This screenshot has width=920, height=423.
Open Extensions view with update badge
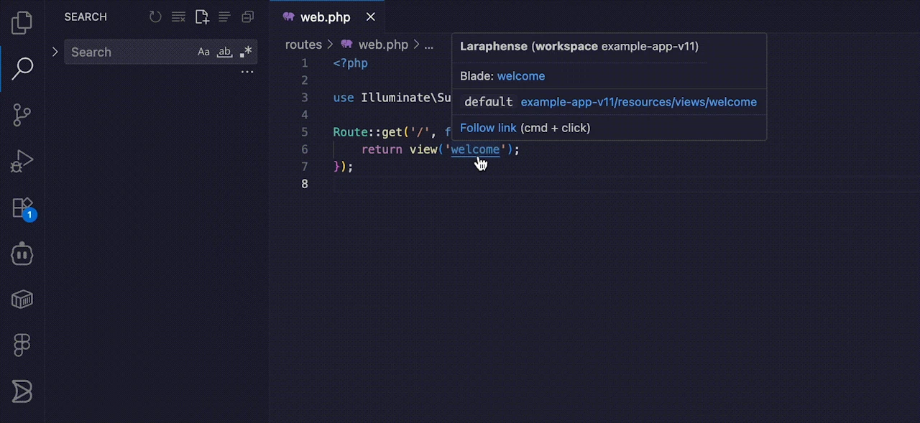coord(23,208)
